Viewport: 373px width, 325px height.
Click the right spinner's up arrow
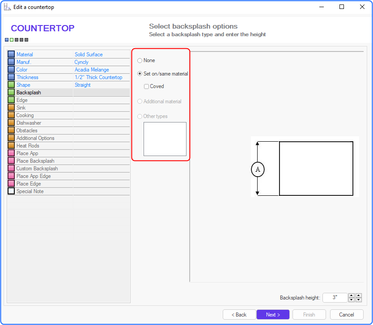point(359,295)
